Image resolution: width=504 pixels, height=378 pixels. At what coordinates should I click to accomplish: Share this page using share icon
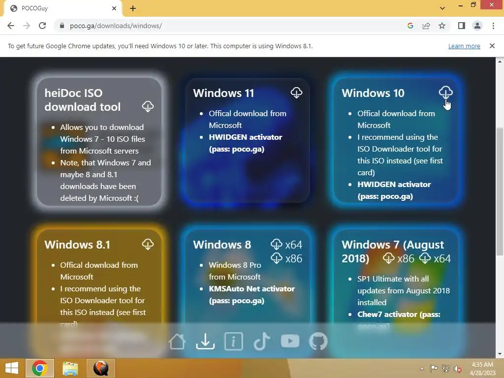click(x=426, y=26)
